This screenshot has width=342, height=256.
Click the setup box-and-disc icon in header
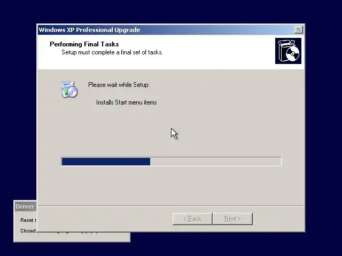[x=288, y=51]
